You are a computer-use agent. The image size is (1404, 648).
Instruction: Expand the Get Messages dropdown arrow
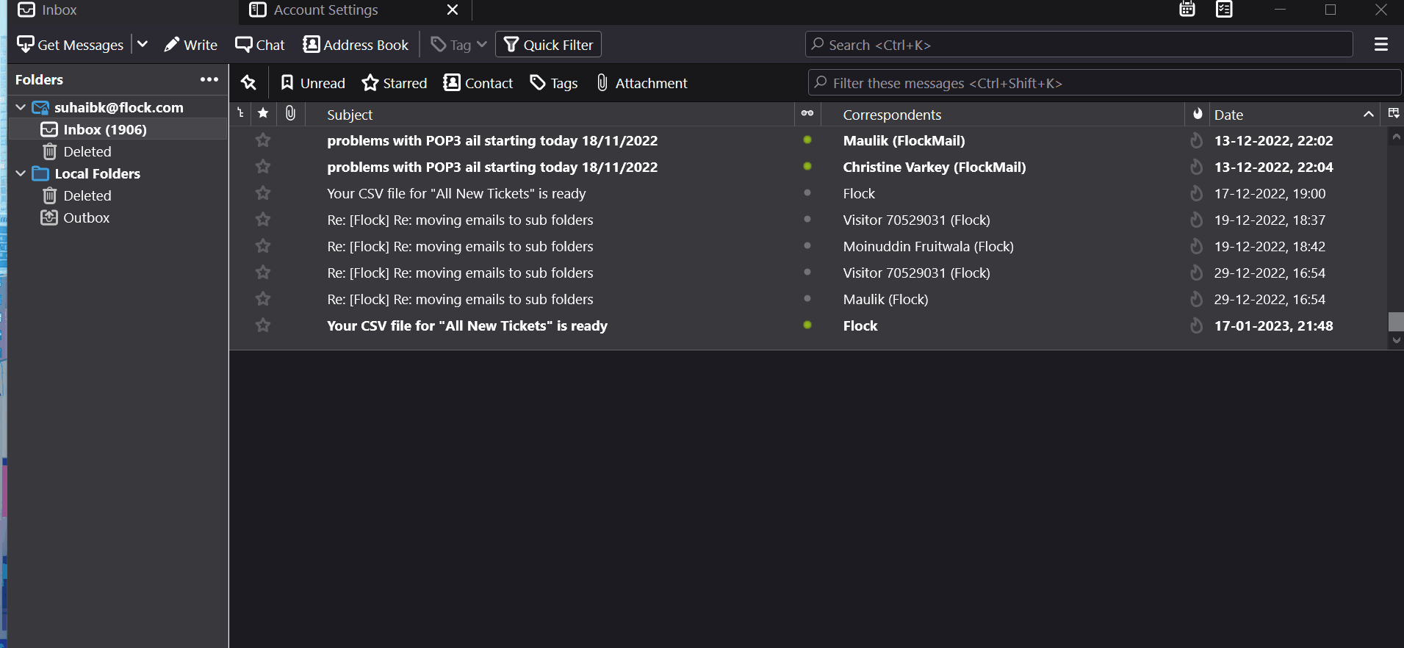click(x=143, y=45)
